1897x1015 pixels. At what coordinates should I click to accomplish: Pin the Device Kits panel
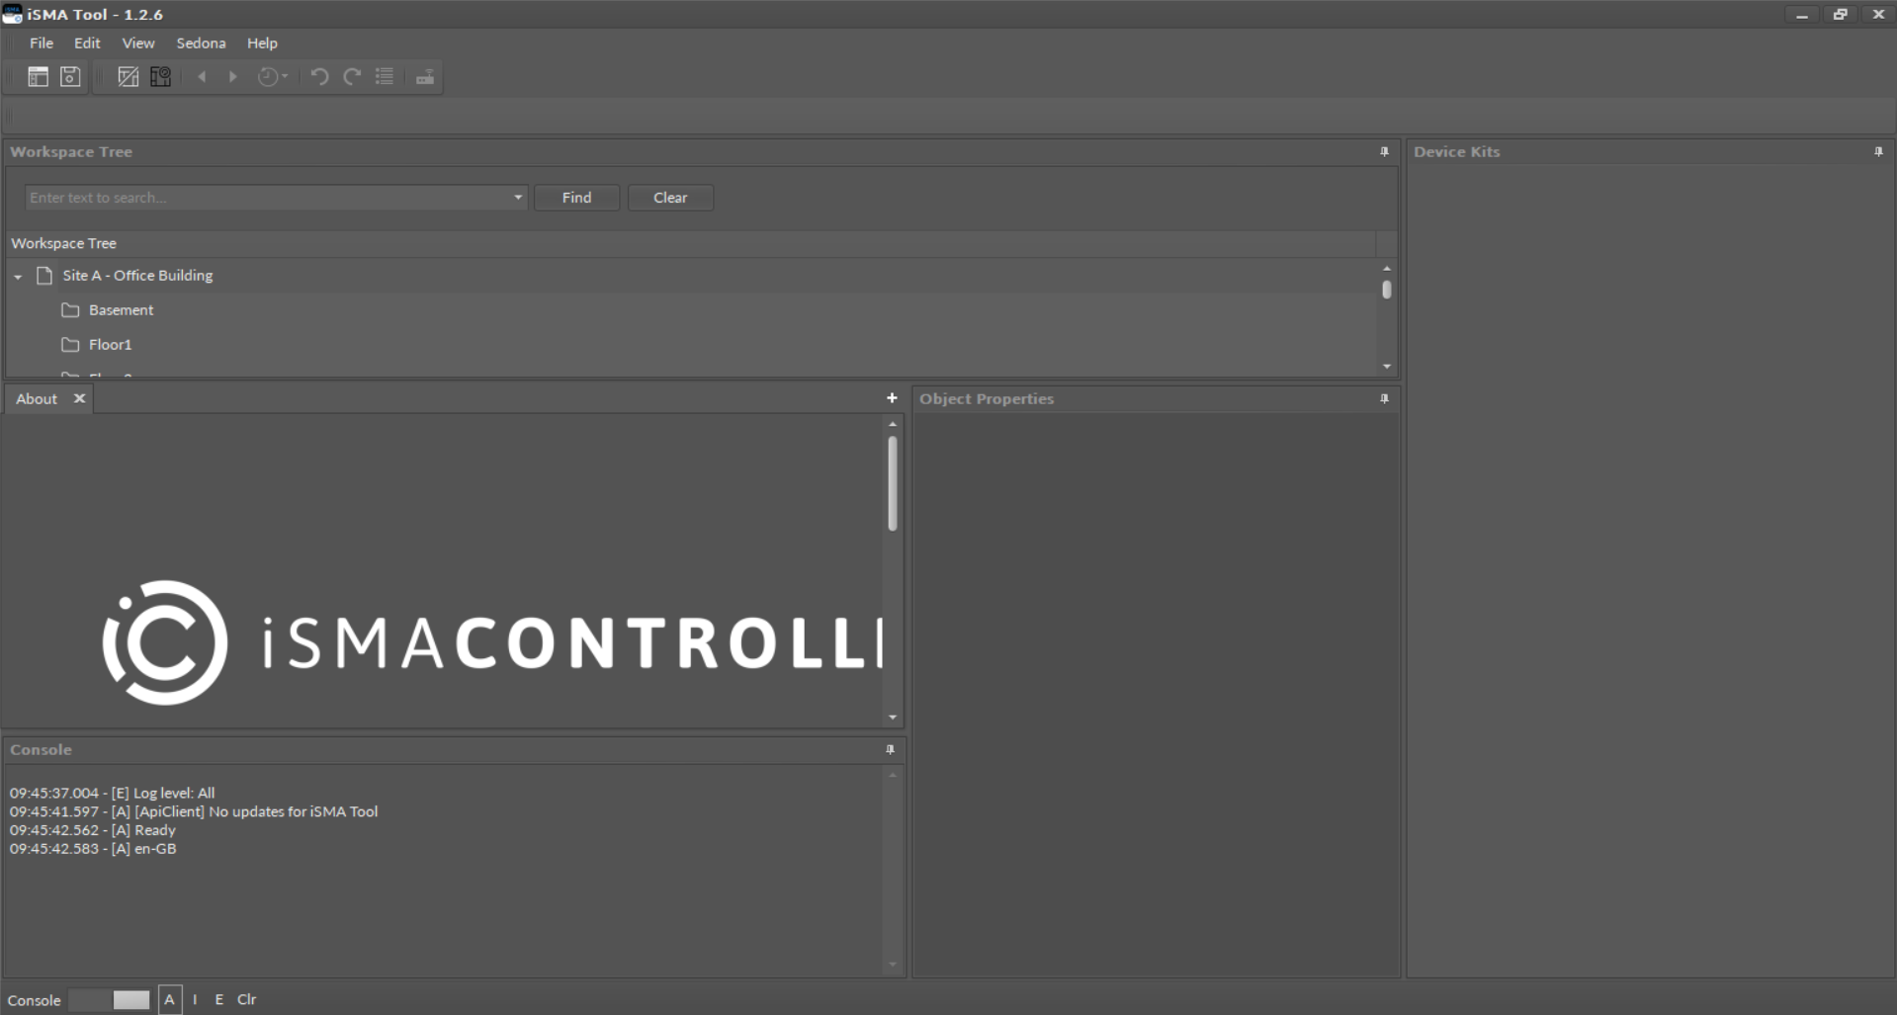tap(1878, 152)
